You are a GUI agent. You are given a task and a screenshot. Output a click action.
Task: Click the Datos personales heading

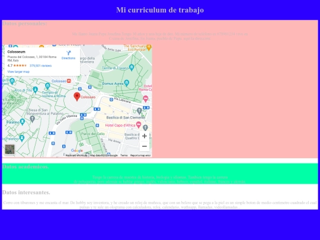click(x=25, y=24)
